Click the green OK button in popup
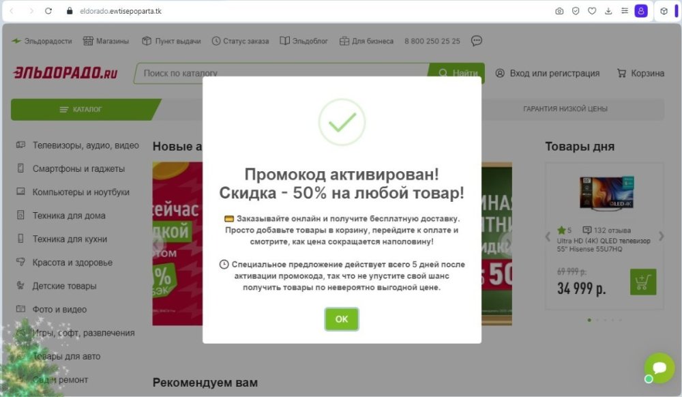 click(342, 319)
